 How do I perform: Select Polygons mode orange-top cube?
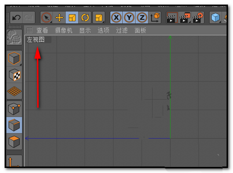(14, 141)
